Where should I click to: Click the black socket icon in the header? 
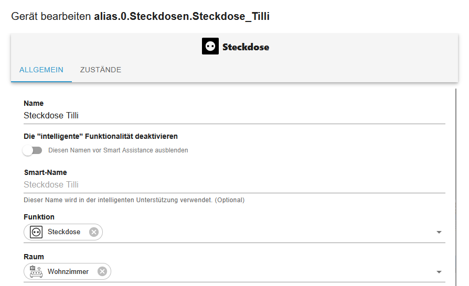coord(210,46)
